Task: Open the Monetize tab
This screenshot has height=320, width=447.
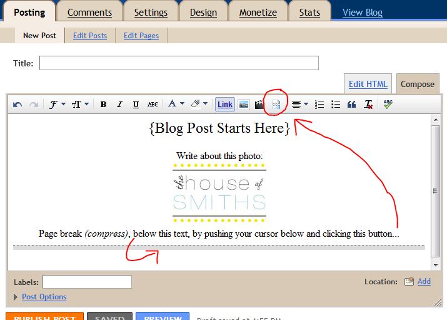Action: [x=258, y=13]
